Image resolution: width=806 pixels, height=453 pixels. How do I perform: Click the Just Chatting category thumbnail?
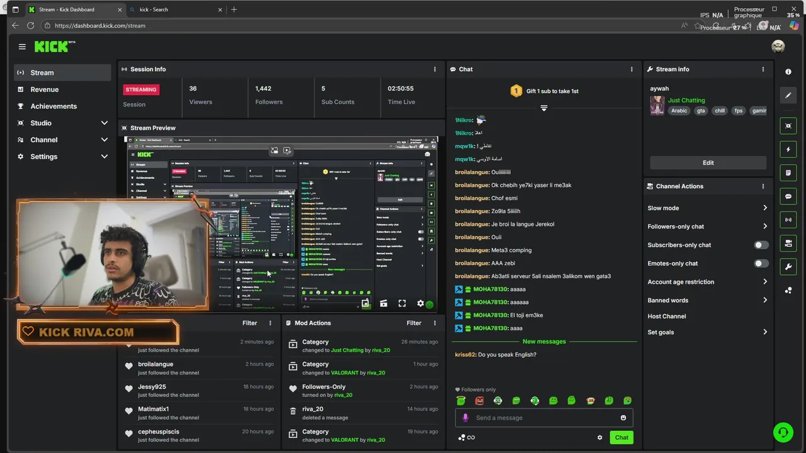657,105
